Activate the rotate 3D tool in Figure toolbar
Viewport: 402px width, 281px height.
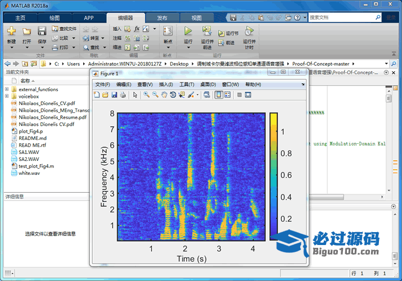(173, 95)
